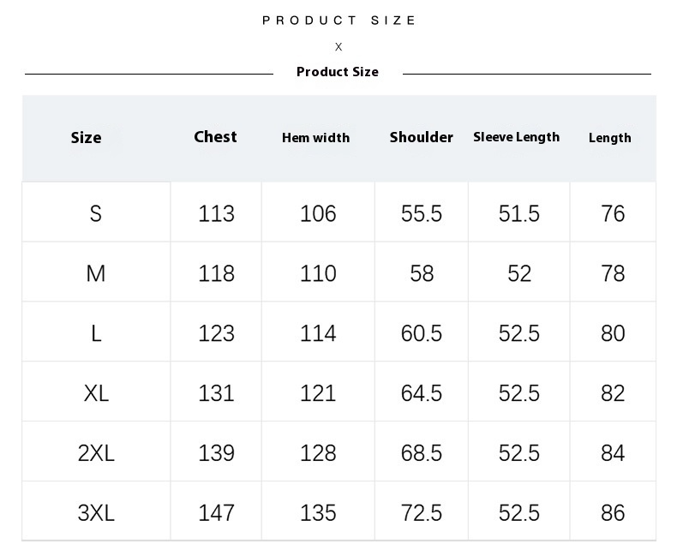Select the S size row label
The height and width of the screenshot is (556, 677).
pyautogui.click(x=96, y=213)
